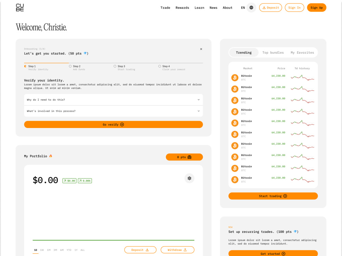342x256 pixels.
Task: Click the Sign Up button
Action: coord(316,8)
